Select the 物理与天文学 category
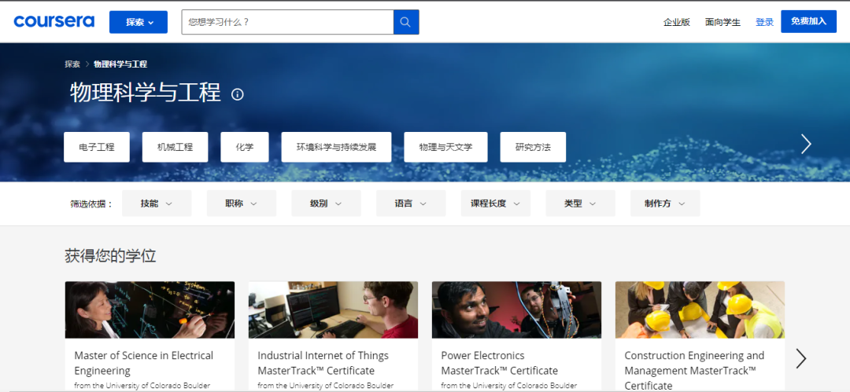 pyautogui.click(x=445, y=147)
